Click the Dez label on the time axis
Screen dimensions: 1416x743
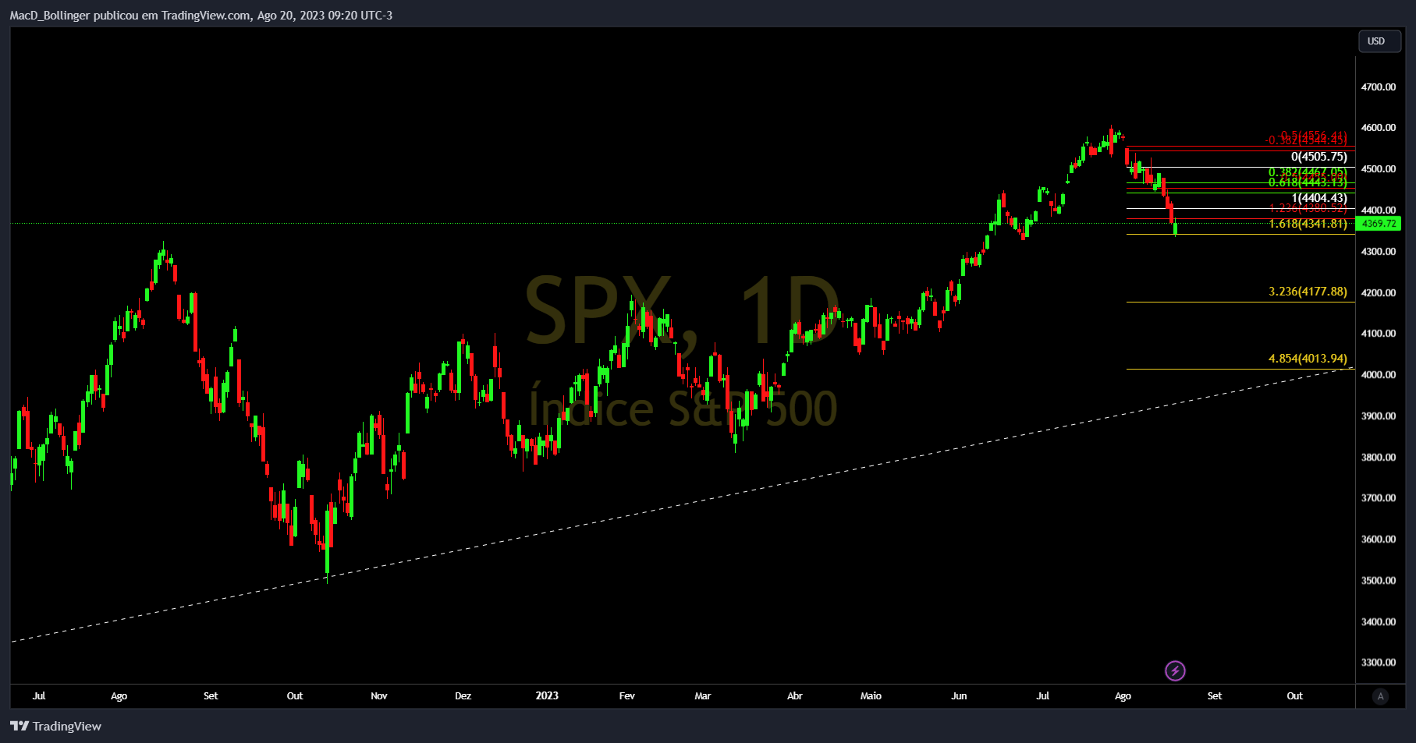(x=463, y=696)
